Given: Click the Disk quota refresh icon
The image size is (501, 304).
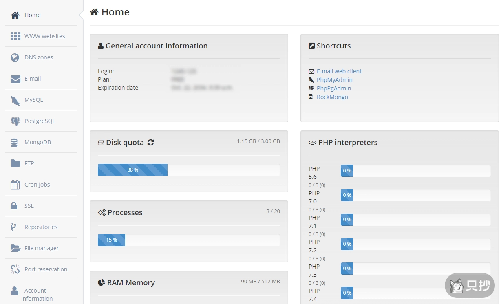Looking at the screenshot, I should 151,143.
